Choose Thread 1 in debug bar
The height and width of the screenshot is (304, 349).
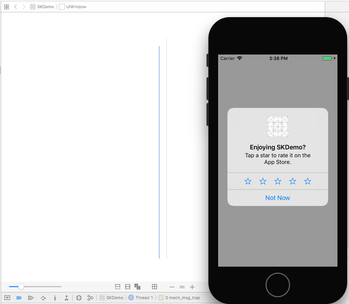point(141,298)
